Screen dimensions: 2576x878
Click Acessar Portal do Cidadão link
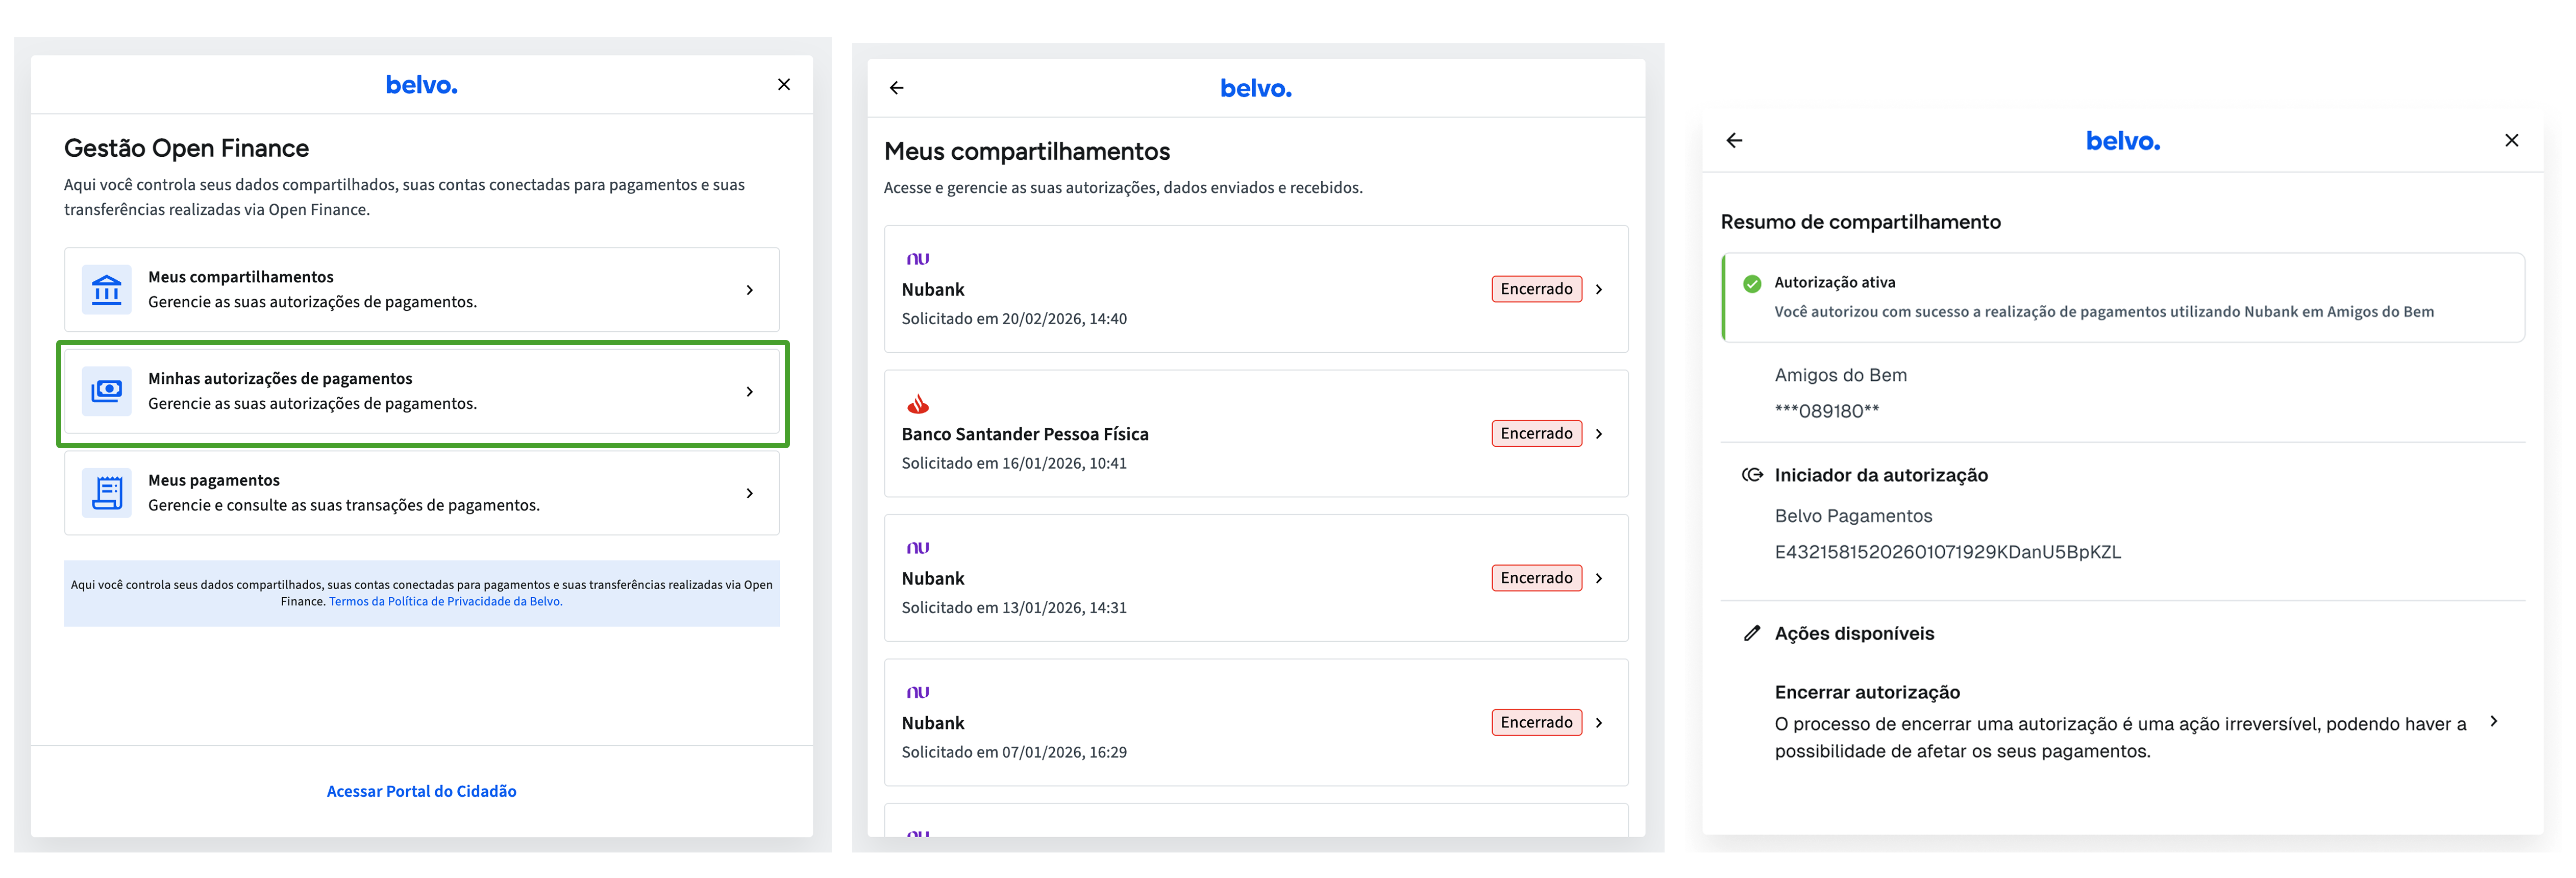coord(421,791)
